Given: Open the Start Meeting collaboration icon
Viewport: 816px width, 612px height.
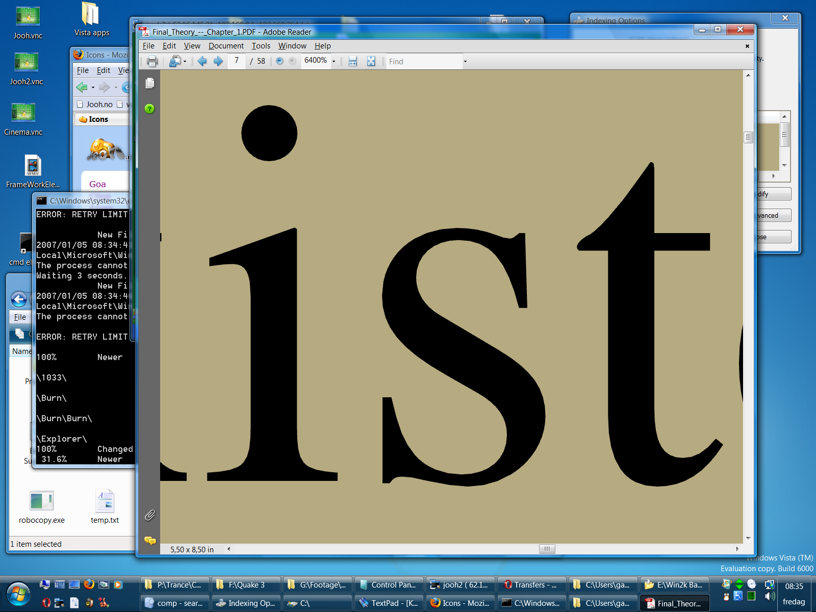Looking at the screenshot, I should tap(175, 62).
